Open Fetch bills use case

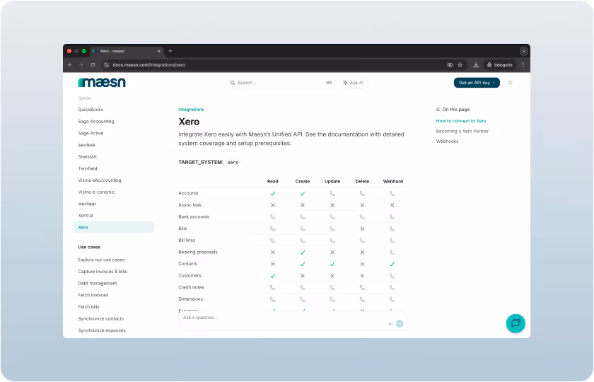(88, 307)
